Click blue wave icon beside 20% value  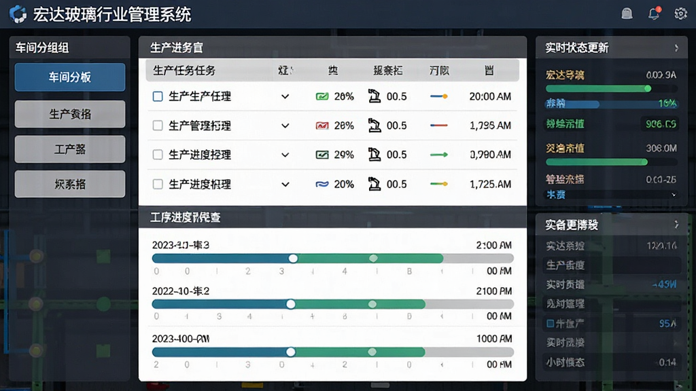tap(321, 184)
